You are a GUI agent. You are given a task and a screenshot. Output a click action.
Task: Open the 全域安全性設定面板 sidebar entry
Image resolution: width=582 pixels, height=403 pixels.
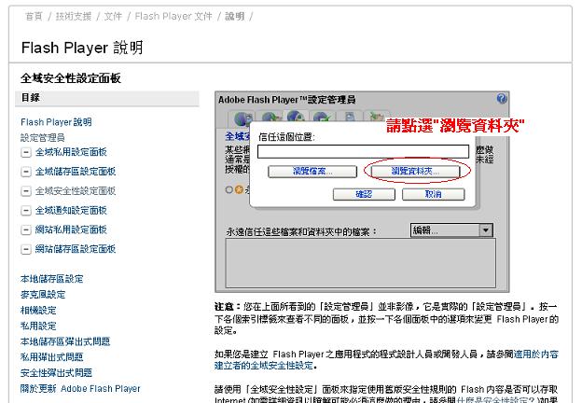coord(76,191)
